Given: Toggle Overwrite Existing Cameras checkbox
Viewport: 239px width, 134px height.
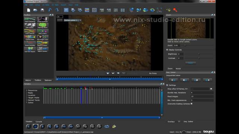Looking at the screenshot, I should pyautogui.click(x=192, y=104).
